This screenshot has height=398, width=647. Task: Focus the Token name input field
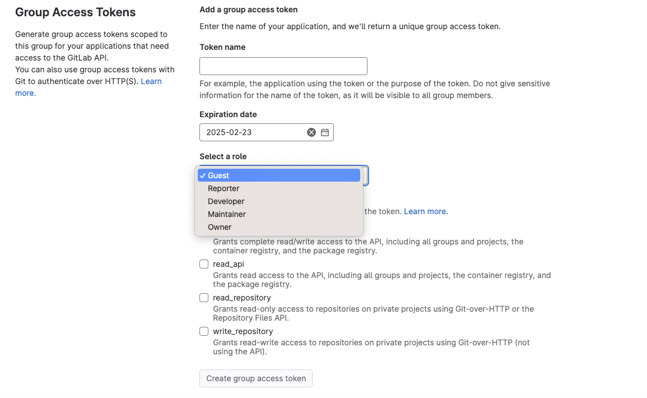click(283, 66)
